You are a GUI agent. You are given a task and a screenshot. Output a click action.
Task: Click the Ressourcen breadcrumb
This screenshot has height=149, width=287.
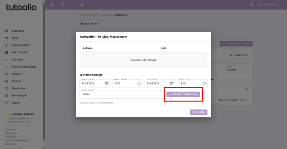point(105,15)
